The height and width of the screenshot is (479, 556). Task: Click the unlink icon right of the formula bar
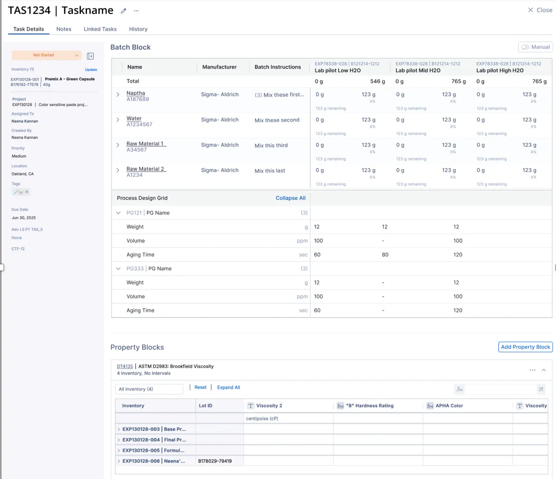(x=541, y=389)
